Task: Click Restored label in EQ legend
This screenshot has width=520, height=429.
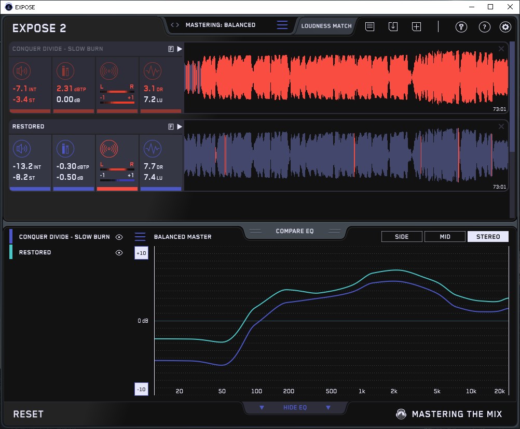Action: tap(35, 252)
